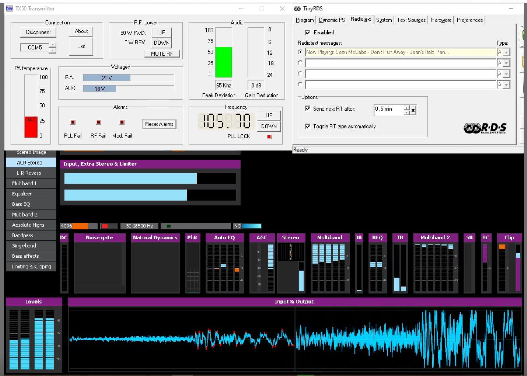Click the Levels meter panel
This screenshot has height=376, width=527.
pos(34,335)
